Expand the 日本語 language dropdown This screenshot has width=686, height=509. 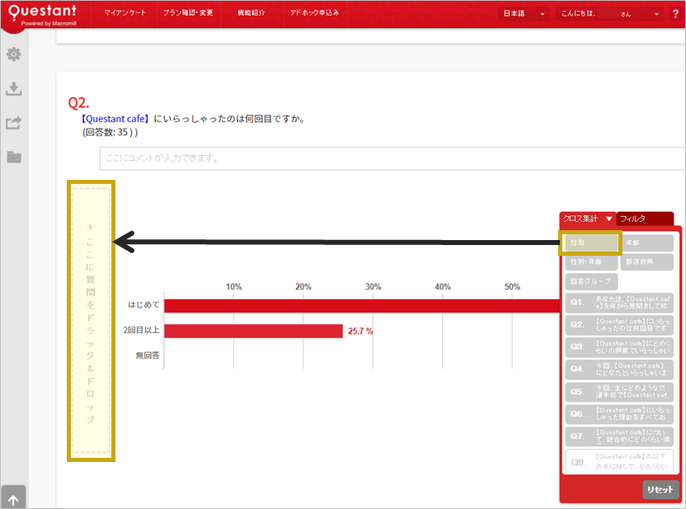pyautogui.click(x=524, y=13)
